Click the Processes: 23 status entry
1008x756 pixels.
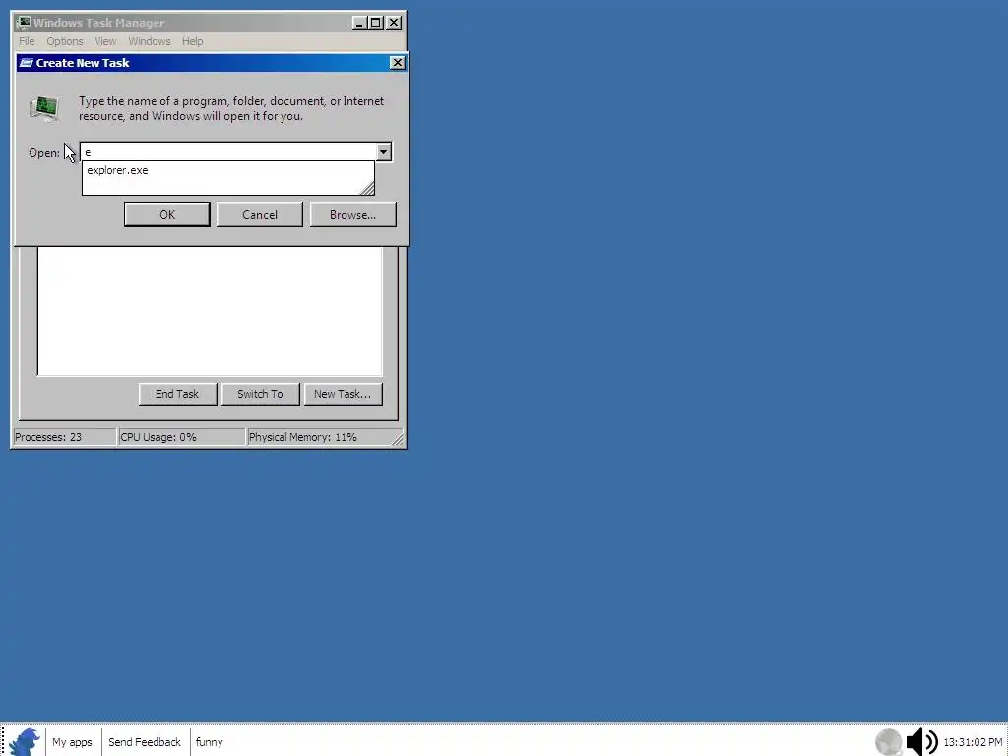[x=64, y=437]
